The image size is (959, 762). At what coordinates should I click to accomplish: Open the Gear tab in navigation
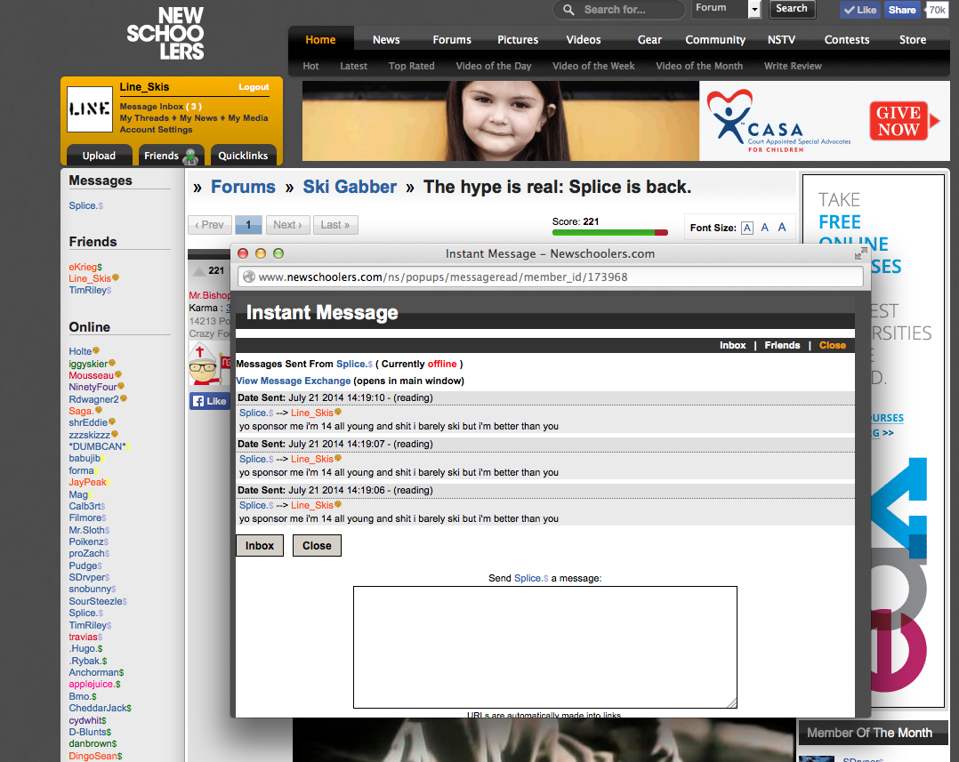[649, 39]
